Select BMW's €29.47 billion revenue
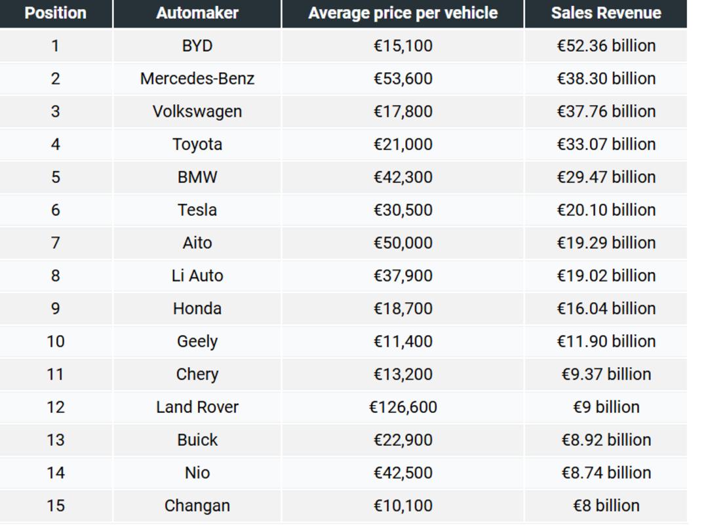708x529 pixels. tap(606, 177)
